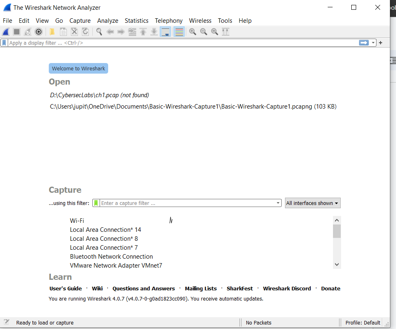Select Local Area Connection* 7 interface

[x=104, y=248]
